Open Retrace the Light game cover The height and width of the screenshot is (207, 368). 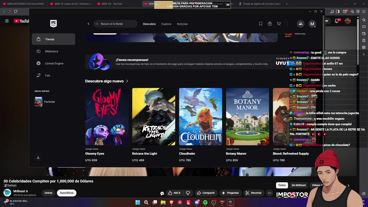point(154,116)
